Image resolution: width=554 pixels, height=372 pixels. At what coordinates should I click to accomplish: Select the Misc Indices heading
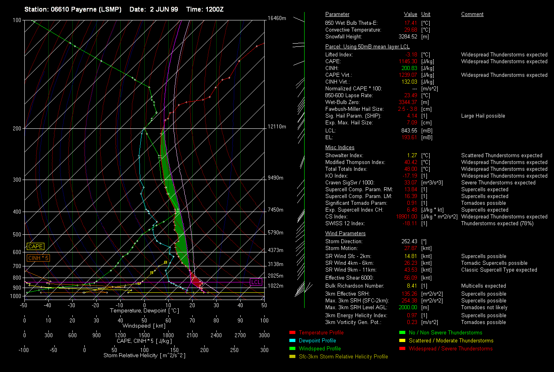tap(339, 148)
